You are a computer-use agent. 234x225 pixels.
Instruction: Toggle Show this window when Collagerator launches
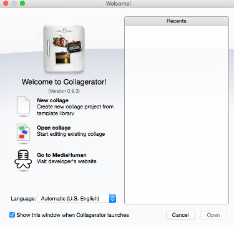12,215
